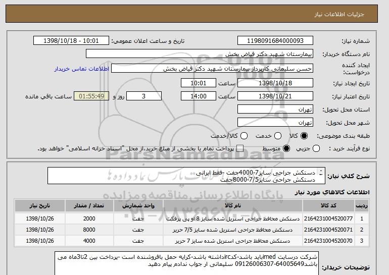Click the date 1398/10/26 in row 2

coord(40,230)
